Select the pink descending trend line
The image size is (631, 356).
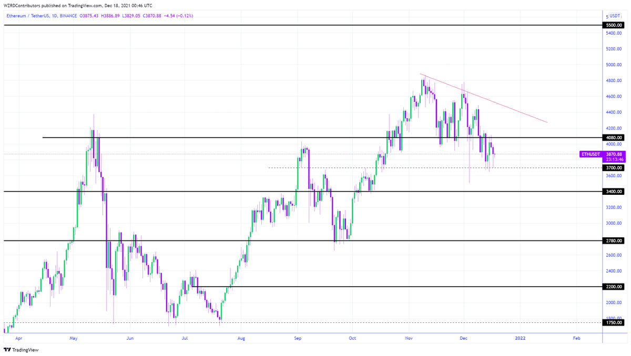pyautogui.click(x=484, y=98)
